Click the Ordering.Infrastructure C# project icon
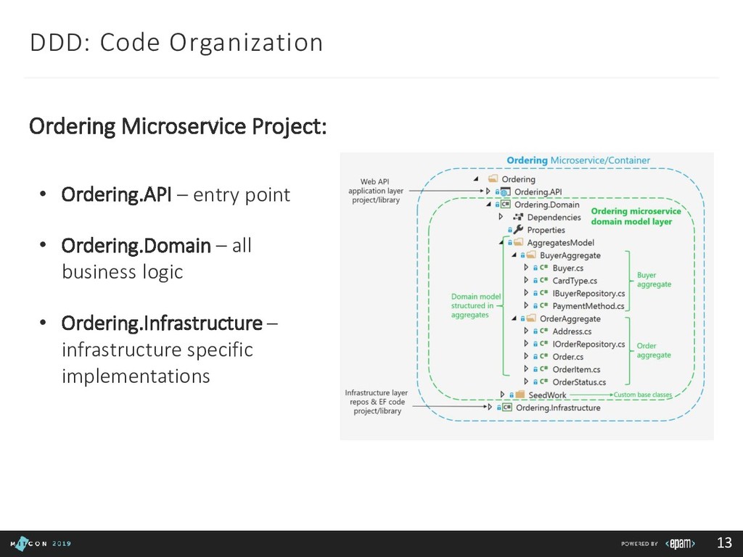Image resolution: width=743 pixels, height=557 pixels. (507, 408)
